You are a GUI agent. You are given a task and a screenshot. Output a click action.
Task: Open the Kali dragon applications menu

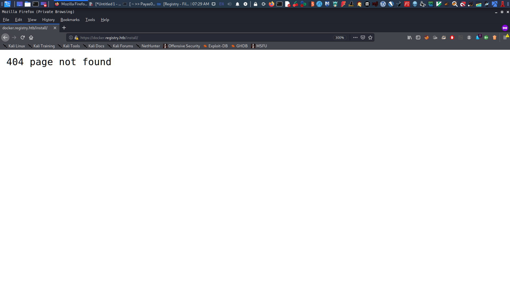coord(7,4)
